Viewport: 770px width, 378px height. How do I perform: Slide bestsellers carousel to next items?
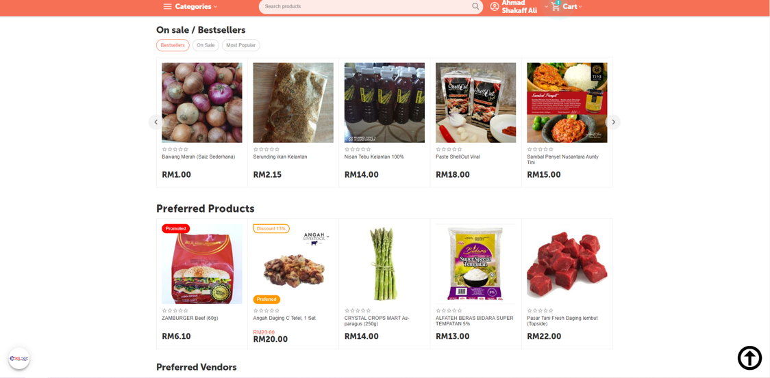click(x=613, y=122)
